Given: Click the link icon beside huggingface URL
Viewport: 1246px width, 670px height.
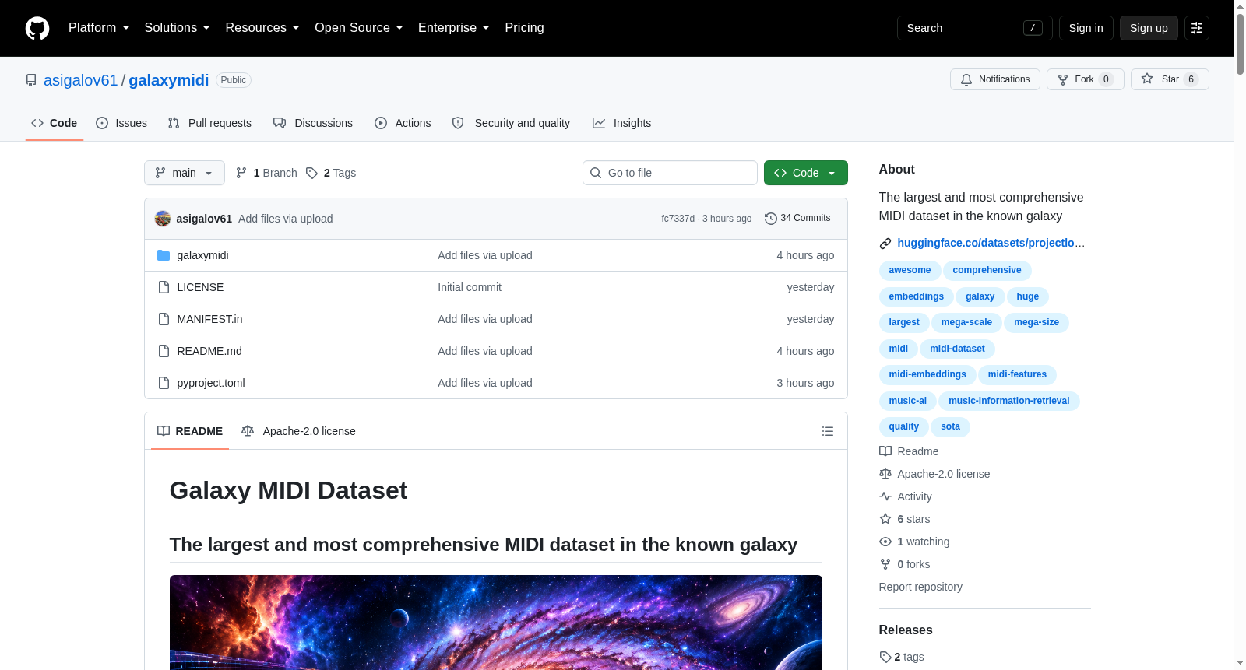Looking at the screenshot, I should [885, 244].
